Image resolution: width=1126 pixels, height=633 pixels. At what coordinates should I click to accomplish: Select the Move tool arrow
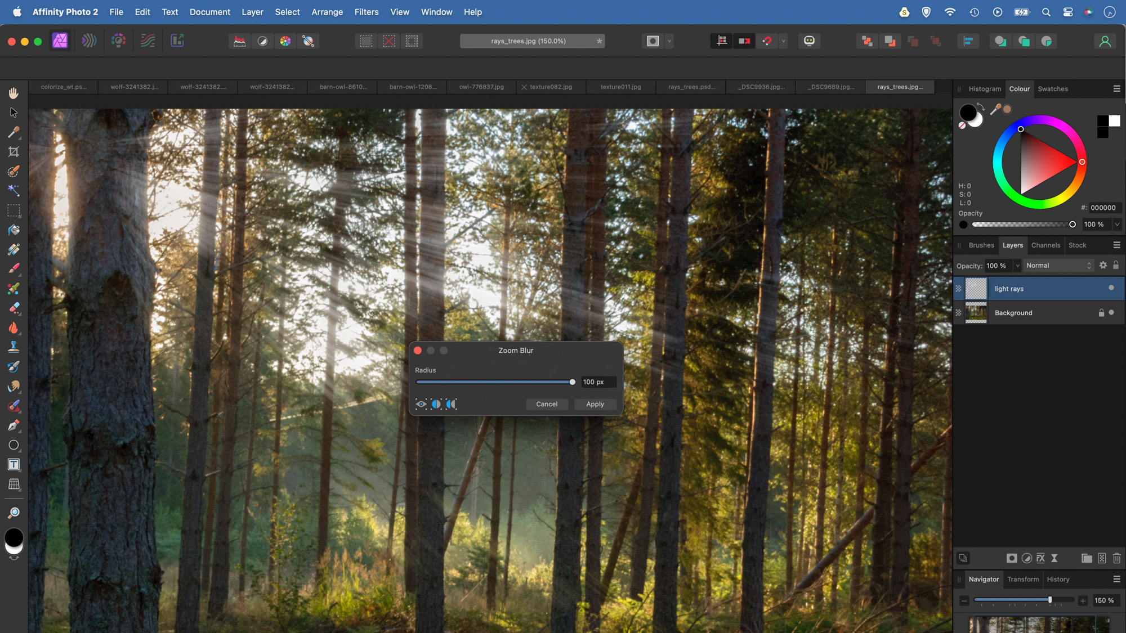pos(14,113)
